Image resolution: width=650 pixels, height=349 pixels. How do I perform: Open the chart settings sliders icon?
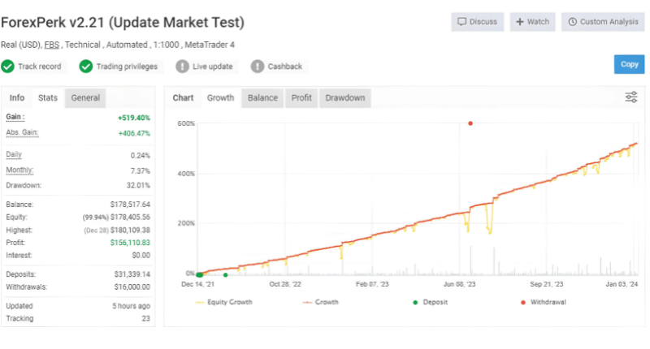[x=631, y=97]
